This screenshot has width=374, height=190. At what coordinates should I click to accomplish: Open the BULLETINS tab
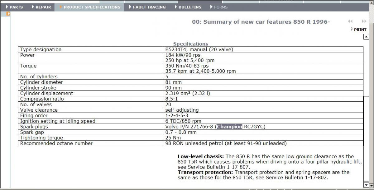pos(188,7)
